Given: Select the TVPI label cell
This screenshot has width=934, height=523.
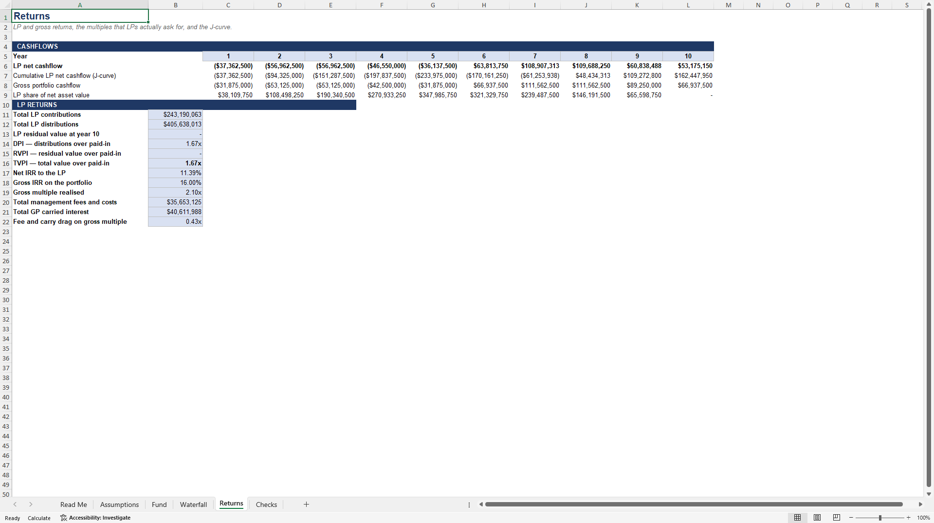Looking at the screenshot, I should click(x=80, y=163).
